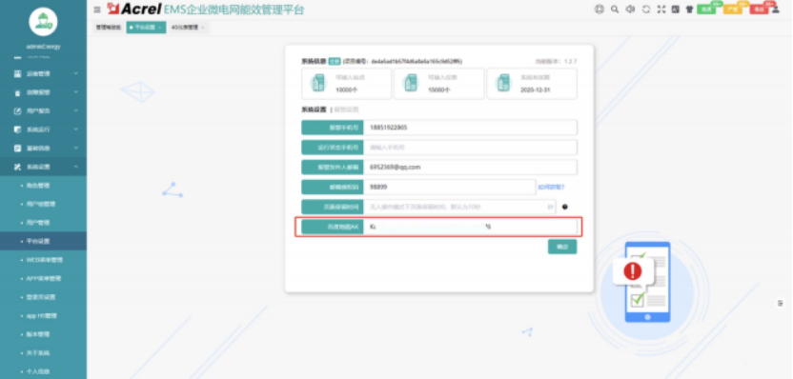Click the card icon beside the 2025-12-31 date

(x=503, y=83)
